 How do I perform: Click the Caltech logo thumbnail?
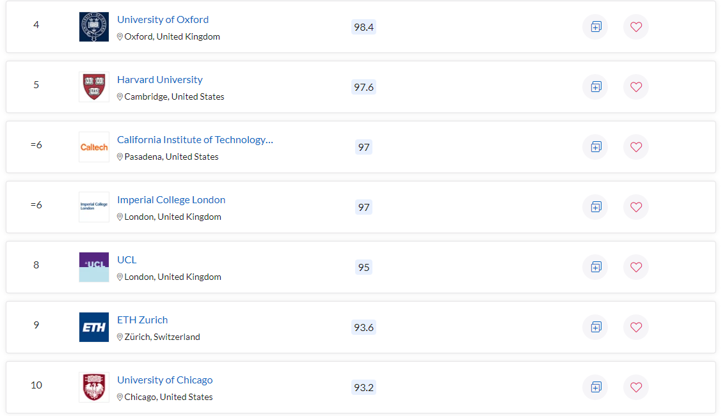tap(94, 147)
